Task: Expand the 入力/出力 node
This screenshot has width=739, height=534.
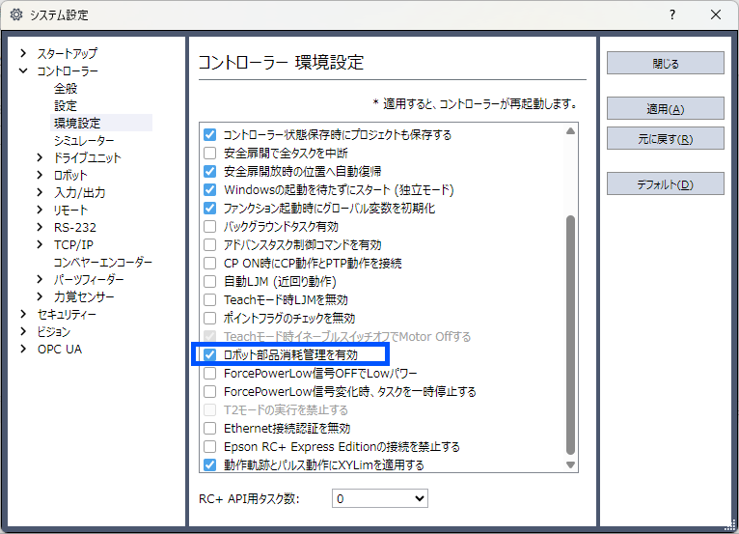Action: (x=40, y=192)
